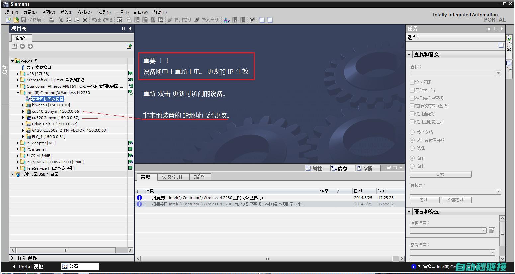
Task: Click the Delete X icon after Paste
Action: [x=85, y=20]
